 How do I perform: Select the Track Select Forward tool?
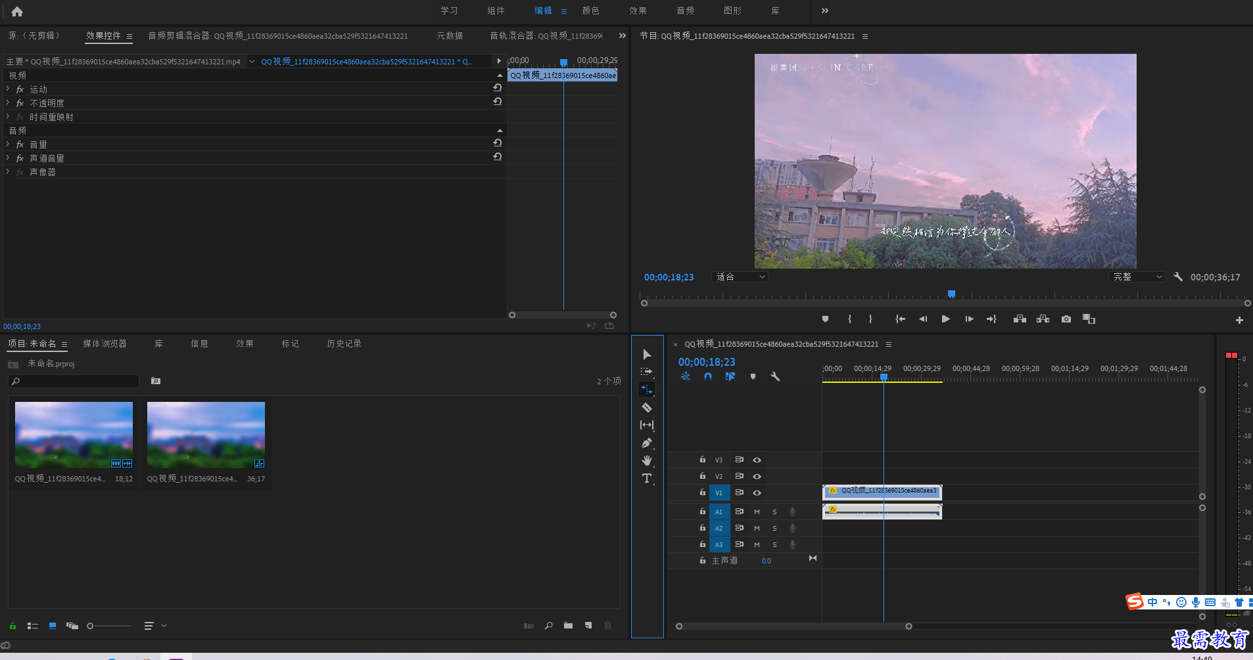[x=647, y=372]
